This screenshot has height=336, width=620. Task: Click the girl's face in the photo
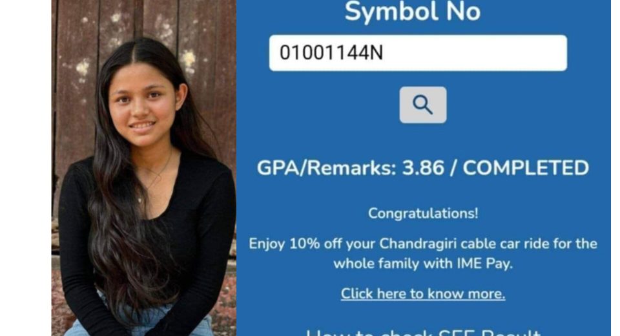[x=144, y=105]
